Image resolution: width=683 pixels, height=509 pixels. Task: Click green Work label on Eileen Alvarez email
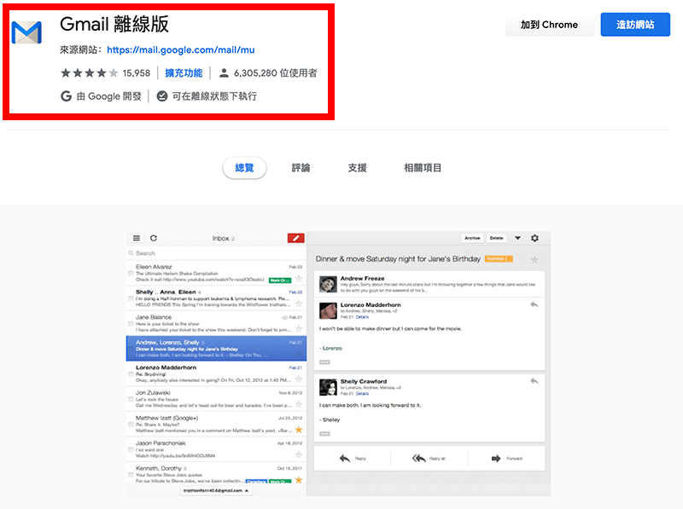(280, 281)
